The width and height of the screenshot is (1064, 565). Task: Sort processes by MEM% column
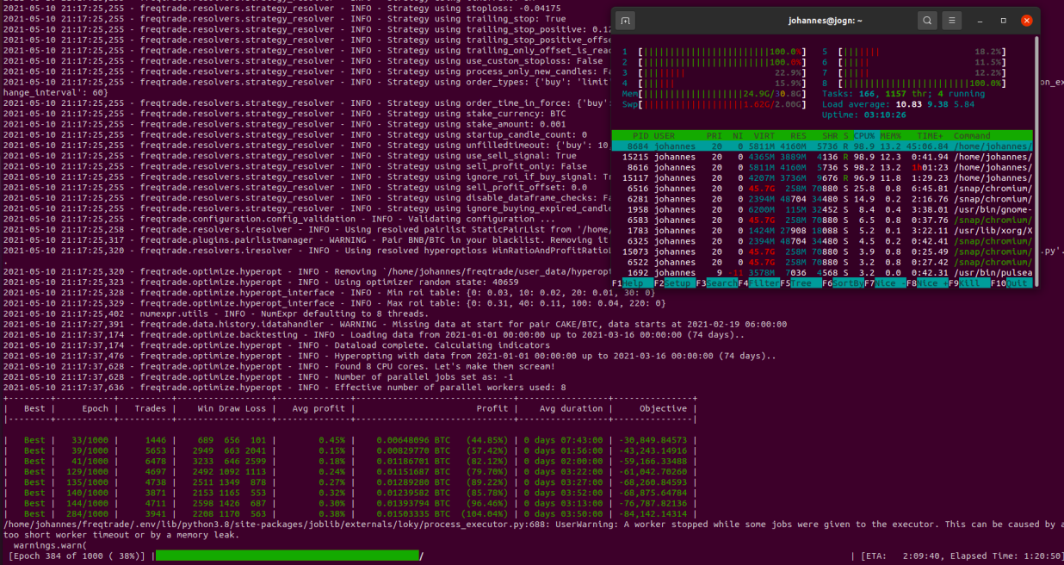point(889,135)
